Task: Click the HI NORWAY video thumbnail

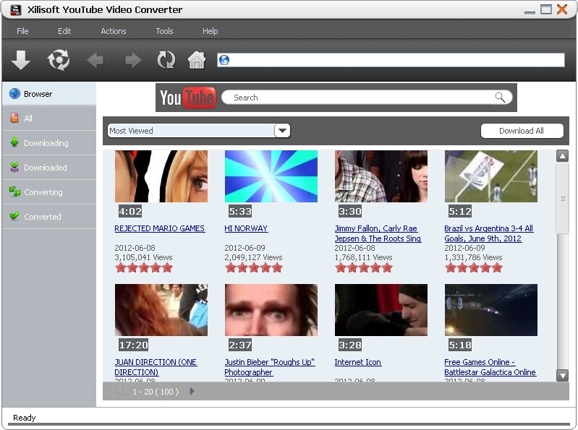Action: point(271,176)
